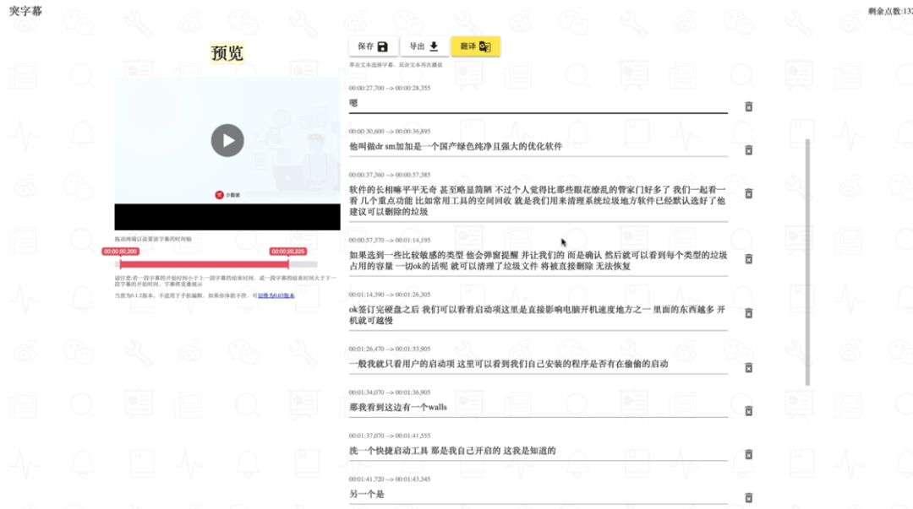Click the timestamp 00:00:37,360 --> 00:00:57,385

(390, 175)
